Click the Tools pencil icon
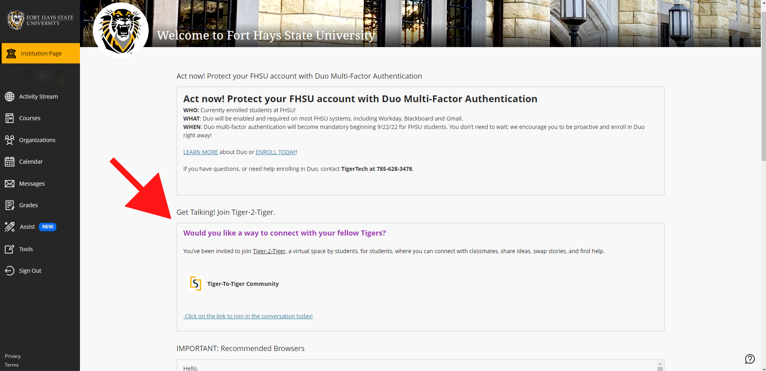The width and height of the screenshot is (766, 371). tap(10, 249)
